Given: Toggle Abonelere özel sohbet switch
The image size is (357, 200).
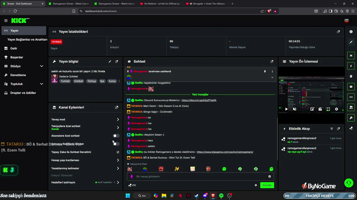Looking at the screenshot, I should (116, 136).
